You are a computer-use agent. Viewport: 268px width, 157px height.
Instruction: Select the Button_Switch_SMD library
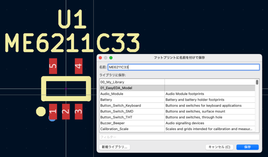(x=132, y=112)
